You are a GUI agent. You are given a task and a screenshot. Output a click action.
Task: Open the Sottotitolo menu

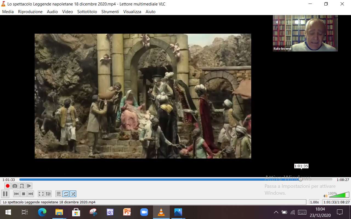point(87,12)
